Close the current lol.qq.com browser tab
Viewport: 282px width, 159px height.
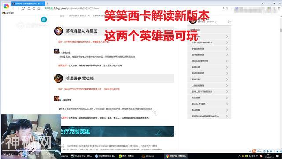tap(43, 4)
